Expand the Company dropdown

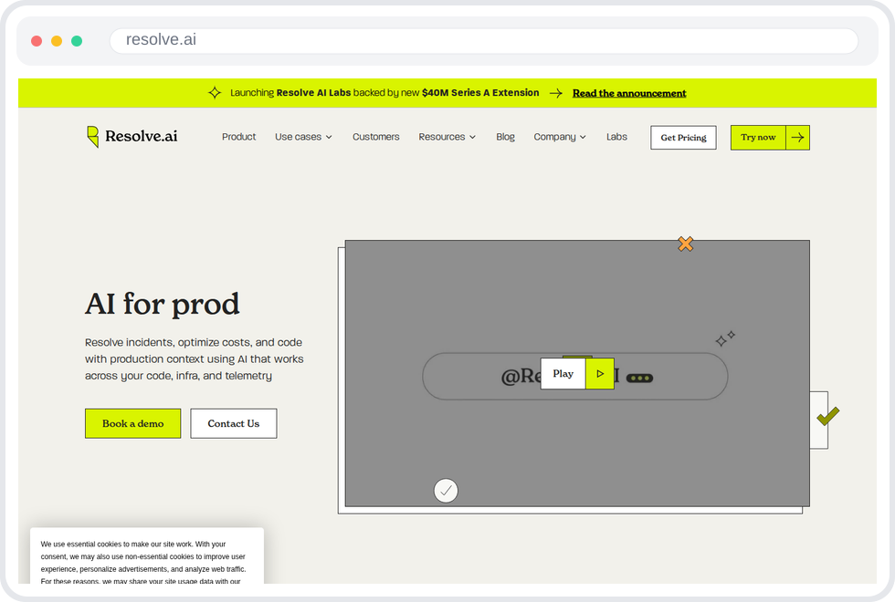559,137
